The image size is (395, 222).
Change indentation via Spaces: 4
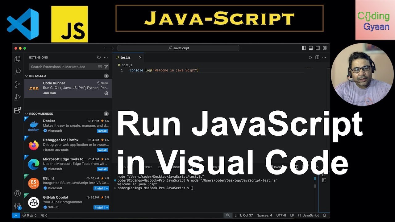pyautogui.click(x=264, y=215)
